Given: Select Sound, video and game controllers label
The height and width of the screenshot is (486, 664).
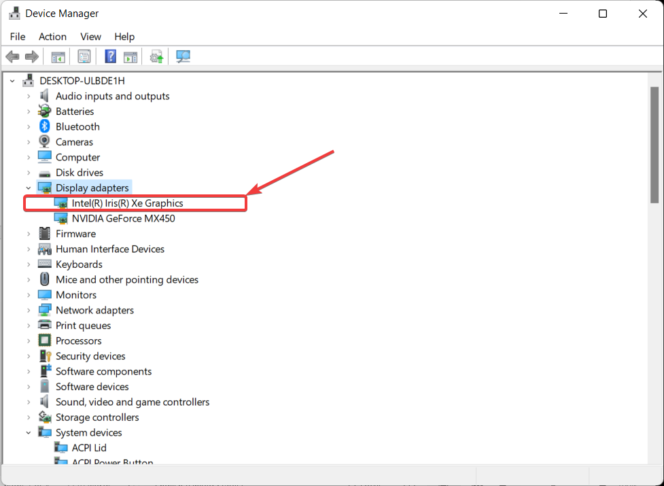Looking at the screenshot, I should [133, 402].
